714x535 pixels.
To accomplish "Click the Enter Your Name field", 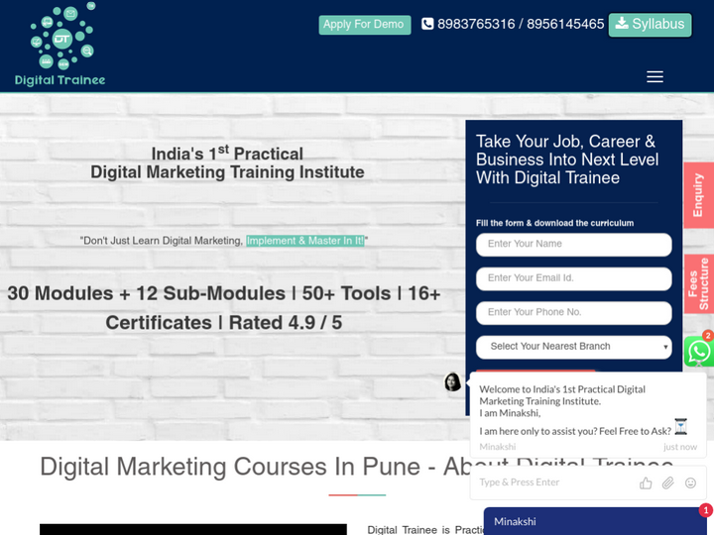I will pos(573,245).
